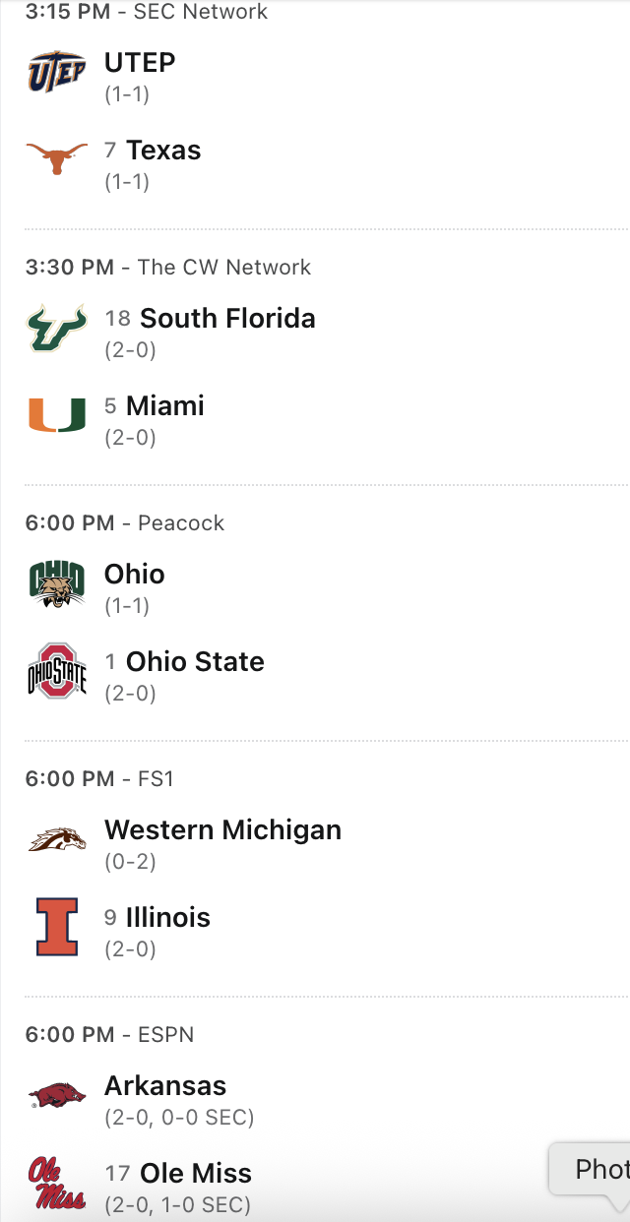Click the Illinois orange I logo
The image size is (630, 1222).
point(56,927)
